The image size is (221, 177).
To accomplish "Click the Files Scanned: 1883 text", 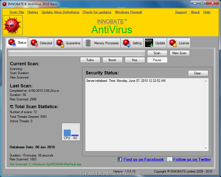I will (x=23, y=159).
